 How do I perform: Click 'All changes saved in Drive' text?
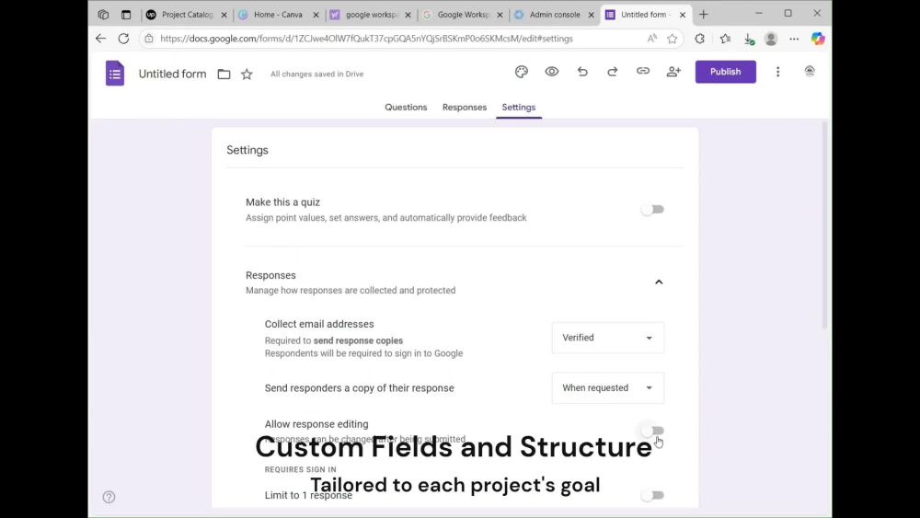316,74
